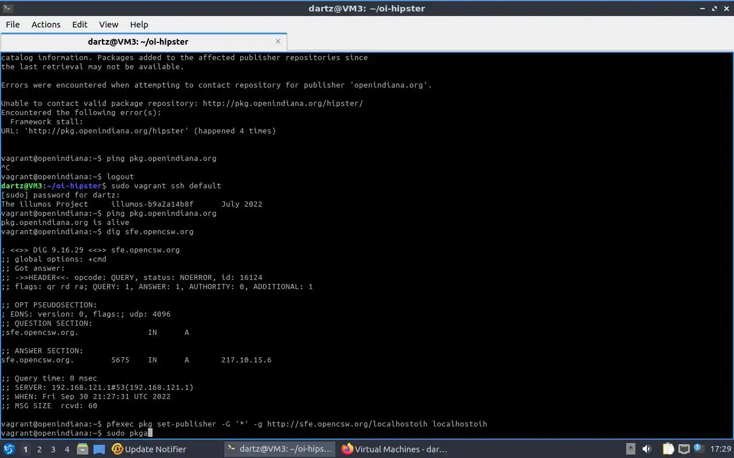Open the View menu
Viewport: 734px width, 458px height.
coord(108,25)
